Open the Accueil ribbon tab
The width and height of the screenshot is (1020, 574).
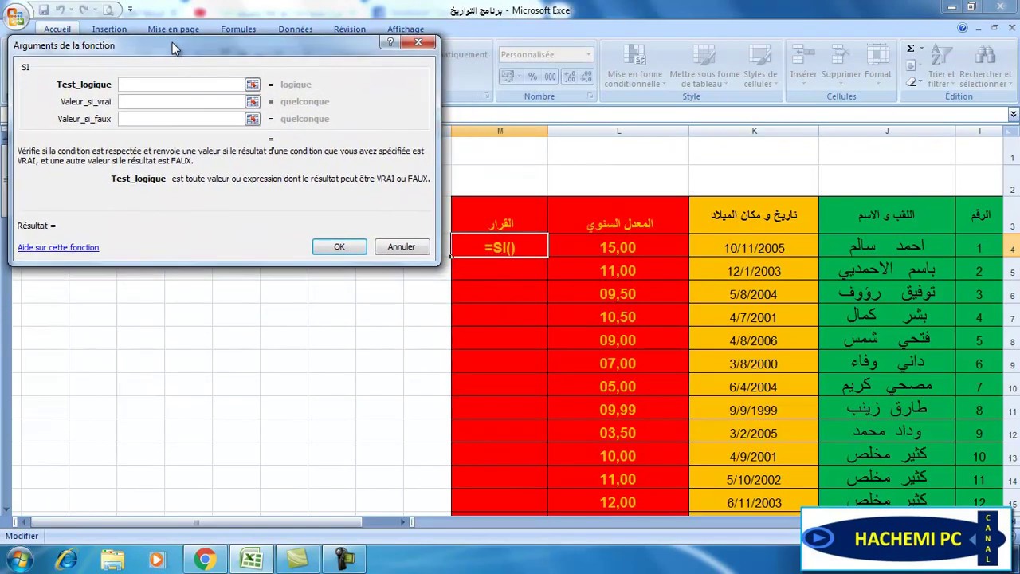click(x=57, y=29)
